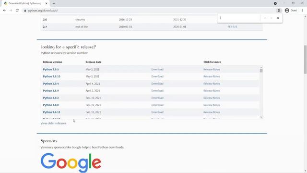
Task: Download Python 3.8.10
Action: 157,76
